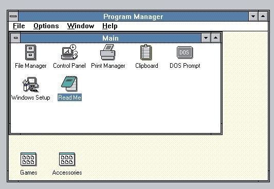Open the Options menu

pos(46,26)
